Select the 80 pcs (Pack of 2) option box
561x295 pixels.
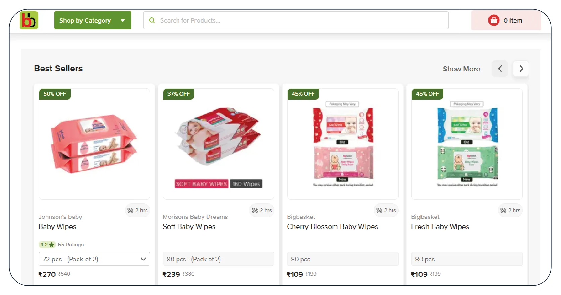click(218, 259)
